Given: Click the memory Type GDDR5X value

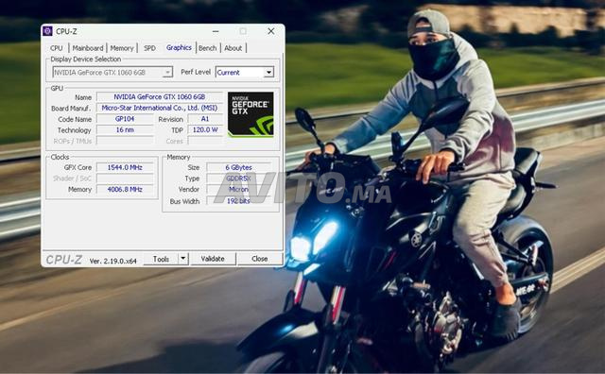Looking at the screenshot, I should (239, 178).
